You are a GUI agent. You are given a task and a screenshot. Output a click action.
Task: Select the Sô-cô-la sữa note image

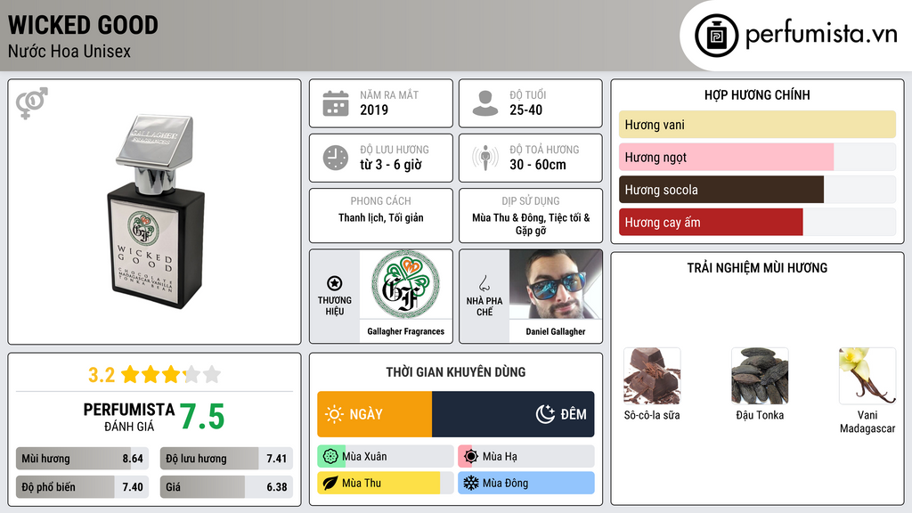tap(652, 377)
